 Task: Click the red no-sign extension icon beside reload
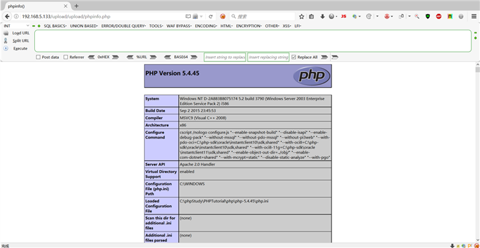223,16
